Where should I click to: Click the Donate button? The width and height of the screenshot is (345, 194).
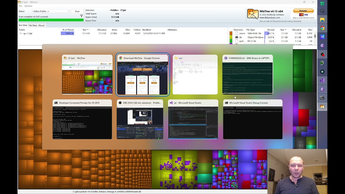(303, 11)
